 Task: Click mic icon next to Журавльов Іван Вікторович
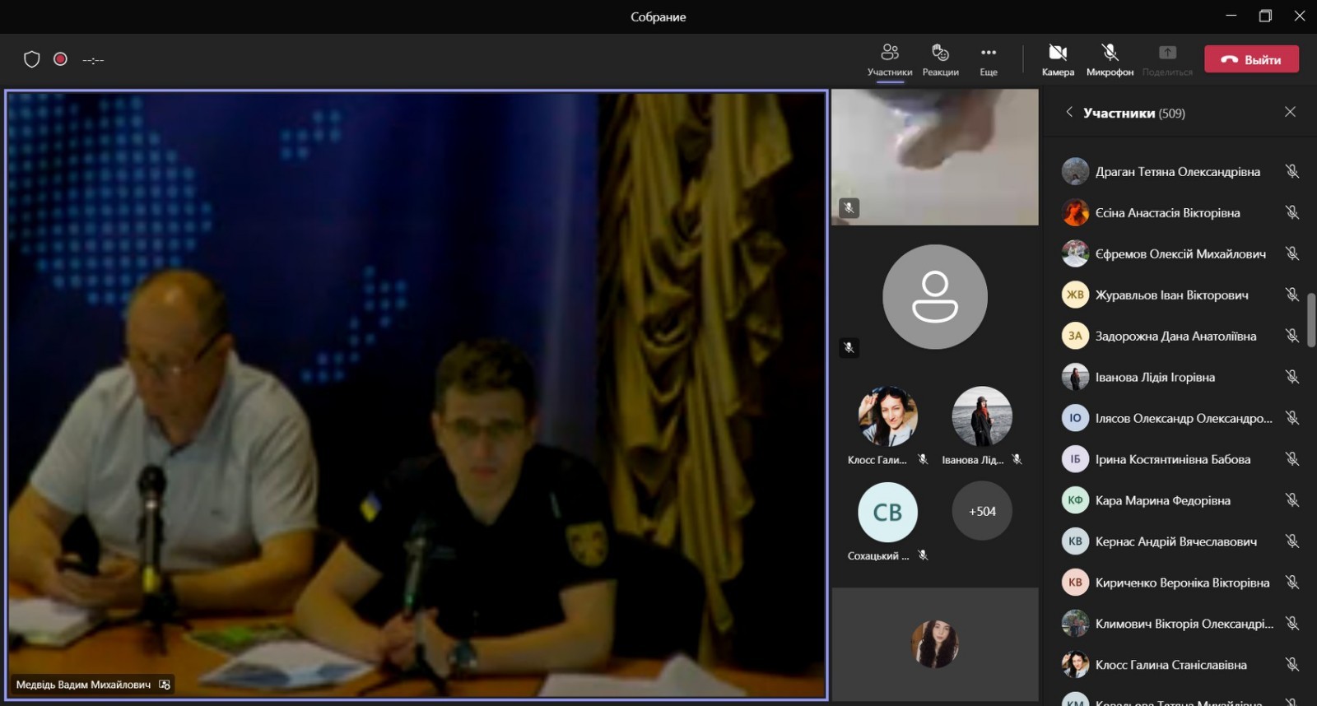tap(1292, 295)
